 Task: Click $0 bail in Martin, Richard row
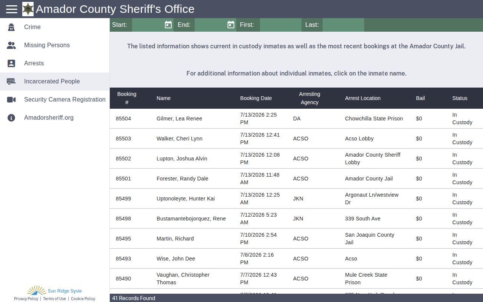pos(419,239)
